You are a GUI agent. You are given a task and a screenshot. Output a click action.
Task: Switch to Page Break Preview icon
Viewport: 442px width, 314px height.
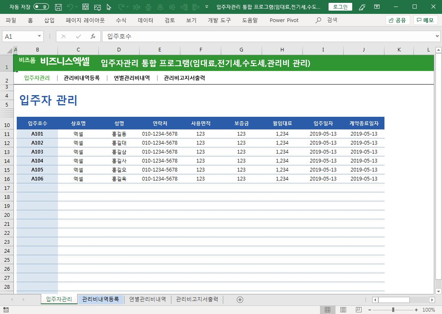(358, 310)
